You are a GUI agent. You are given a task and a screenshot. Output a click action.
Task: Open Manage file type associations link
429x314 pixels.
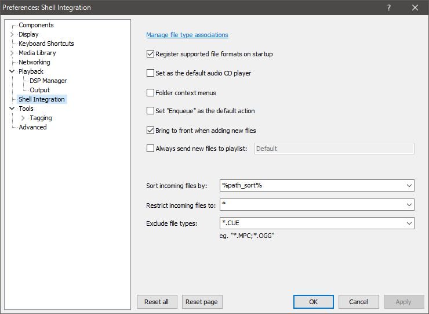[x=187, y=35]
